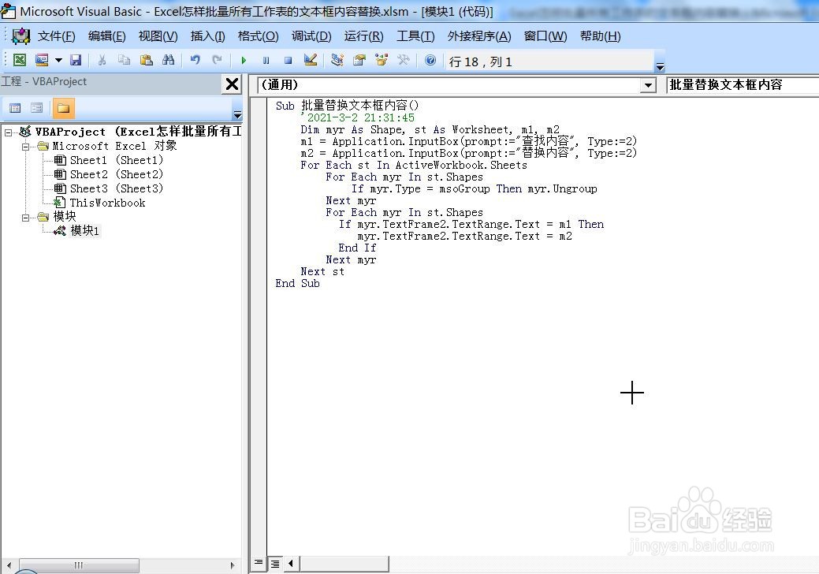Open the 批量替换文本框内容 procedure combo box
The image size is (819, 574).
click(743, 84)
